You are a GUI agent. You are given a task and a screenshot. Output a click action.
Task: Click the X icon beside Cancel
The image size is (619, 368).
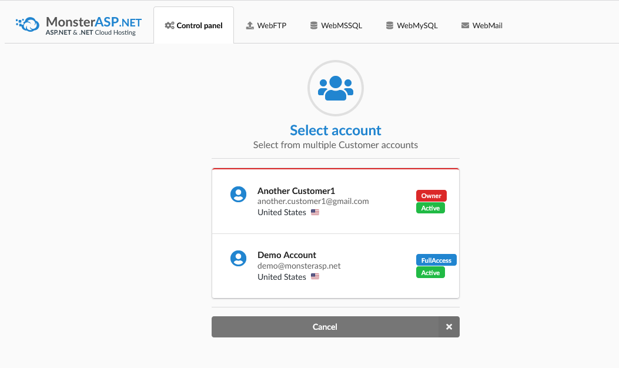pyautogui.click(x=449, y=327)
